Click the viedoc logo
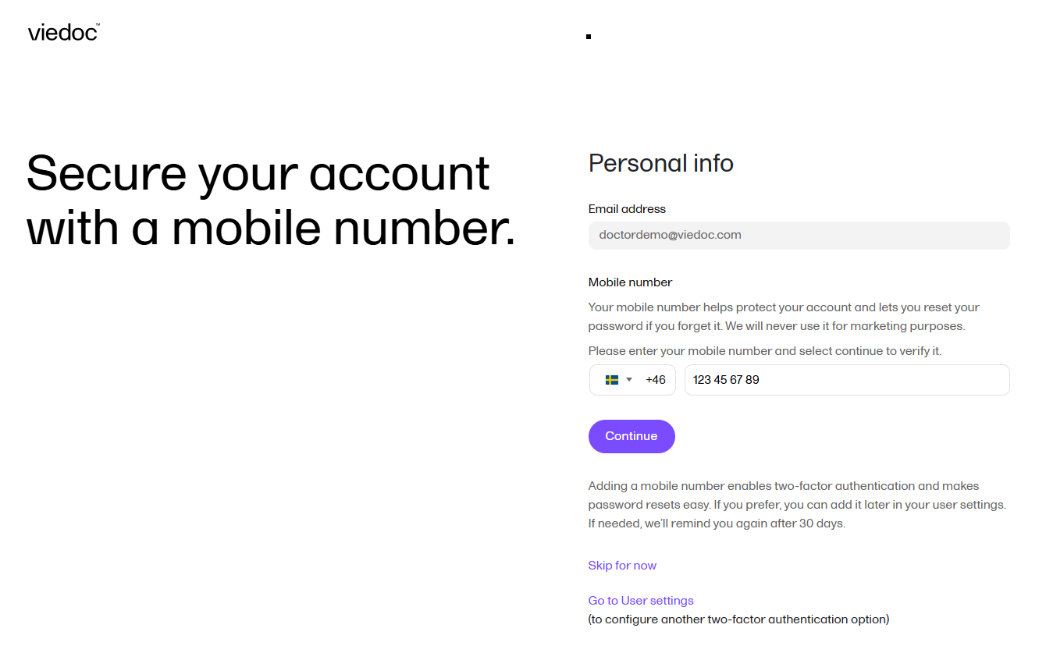This screenshot has width=1046, height=653. 62,33
